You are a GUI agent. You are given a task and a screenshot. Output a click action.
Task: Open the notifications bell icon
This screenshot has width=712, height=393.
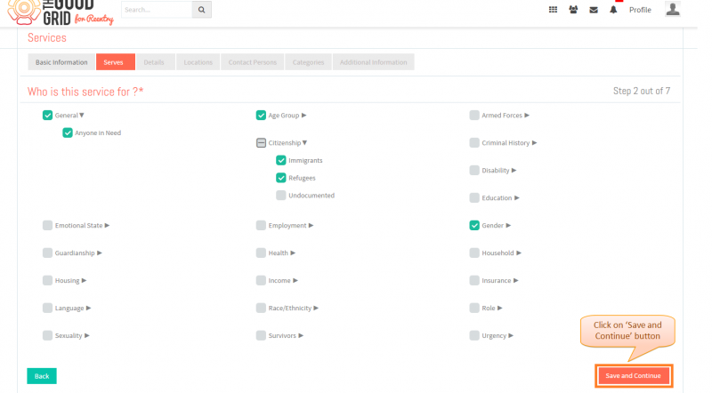tap(613, 10)
